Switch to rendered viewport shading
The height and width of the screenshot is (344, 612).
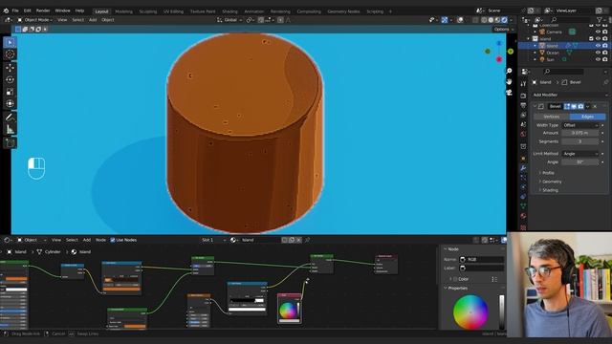pyautogui.click(x=504, y=20)
